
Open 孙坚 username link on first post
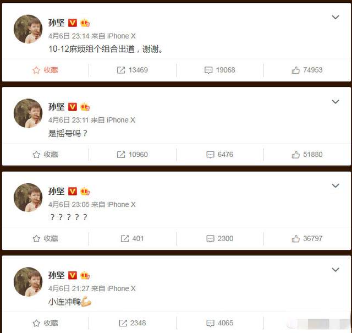coord(56,23)
